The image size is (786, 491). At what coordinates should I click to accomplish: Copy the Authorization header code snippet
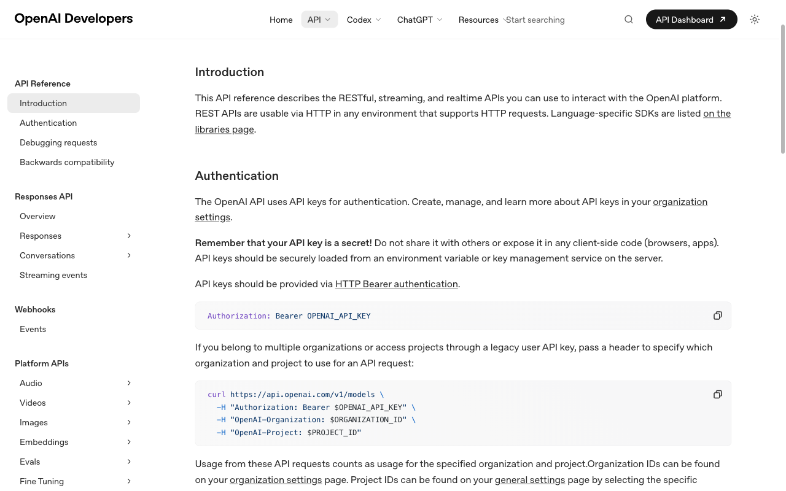(717, 315)
